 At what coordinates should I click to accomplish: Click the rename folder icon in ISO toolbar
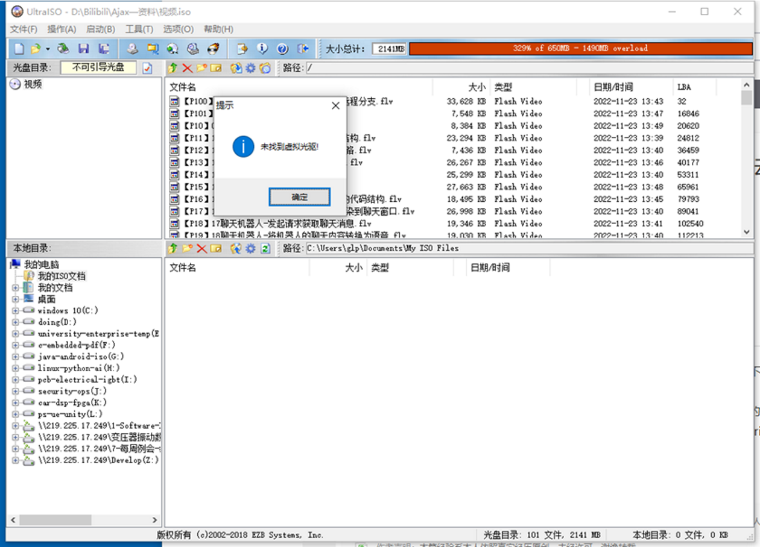coord(216,68)
